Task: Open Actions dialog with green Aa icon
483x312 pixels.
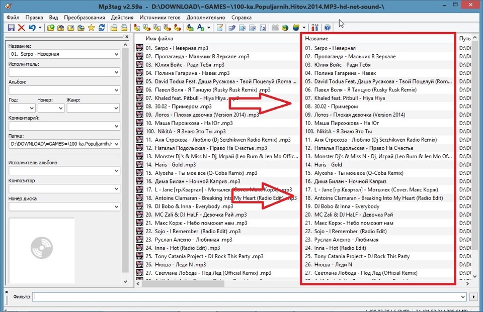Action: tap(190, 28)
